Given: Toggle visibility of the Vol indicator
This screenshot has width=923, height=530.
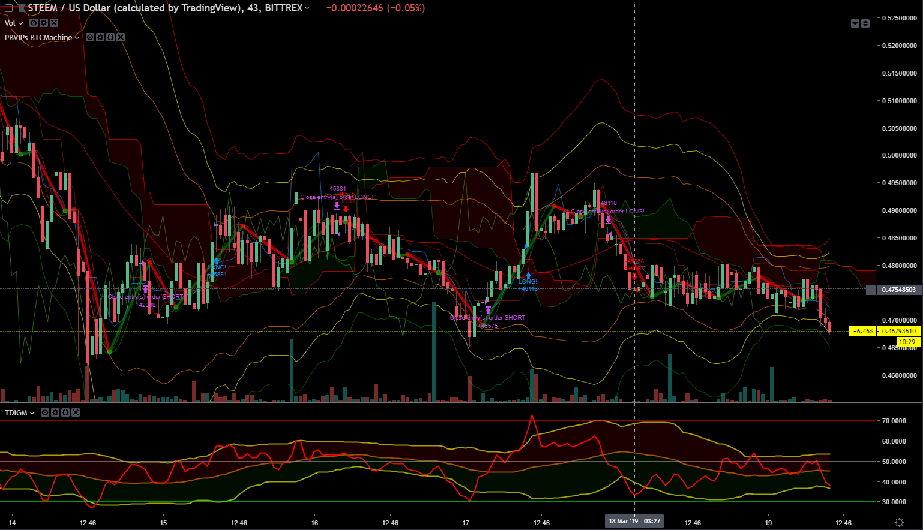Looking at the screenshot, I should 34,23.
